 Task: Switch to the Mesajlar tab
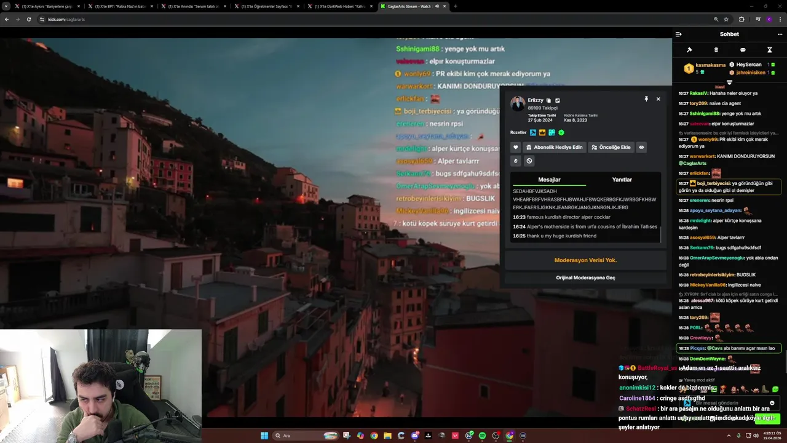tap(549, 180)
